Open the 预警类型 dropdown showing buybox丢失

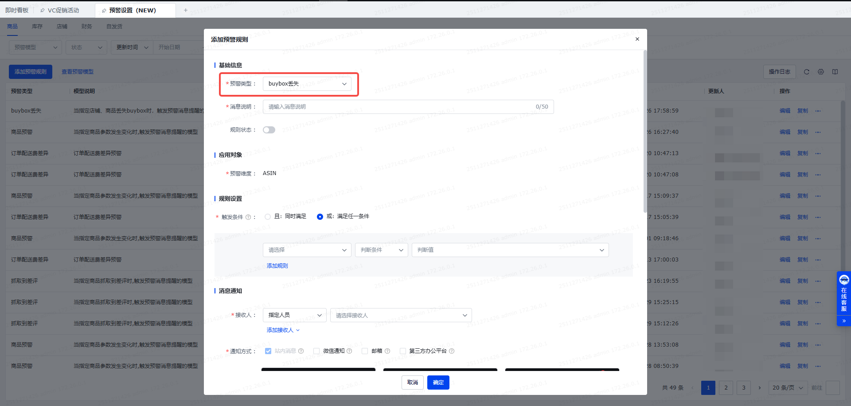307,84
